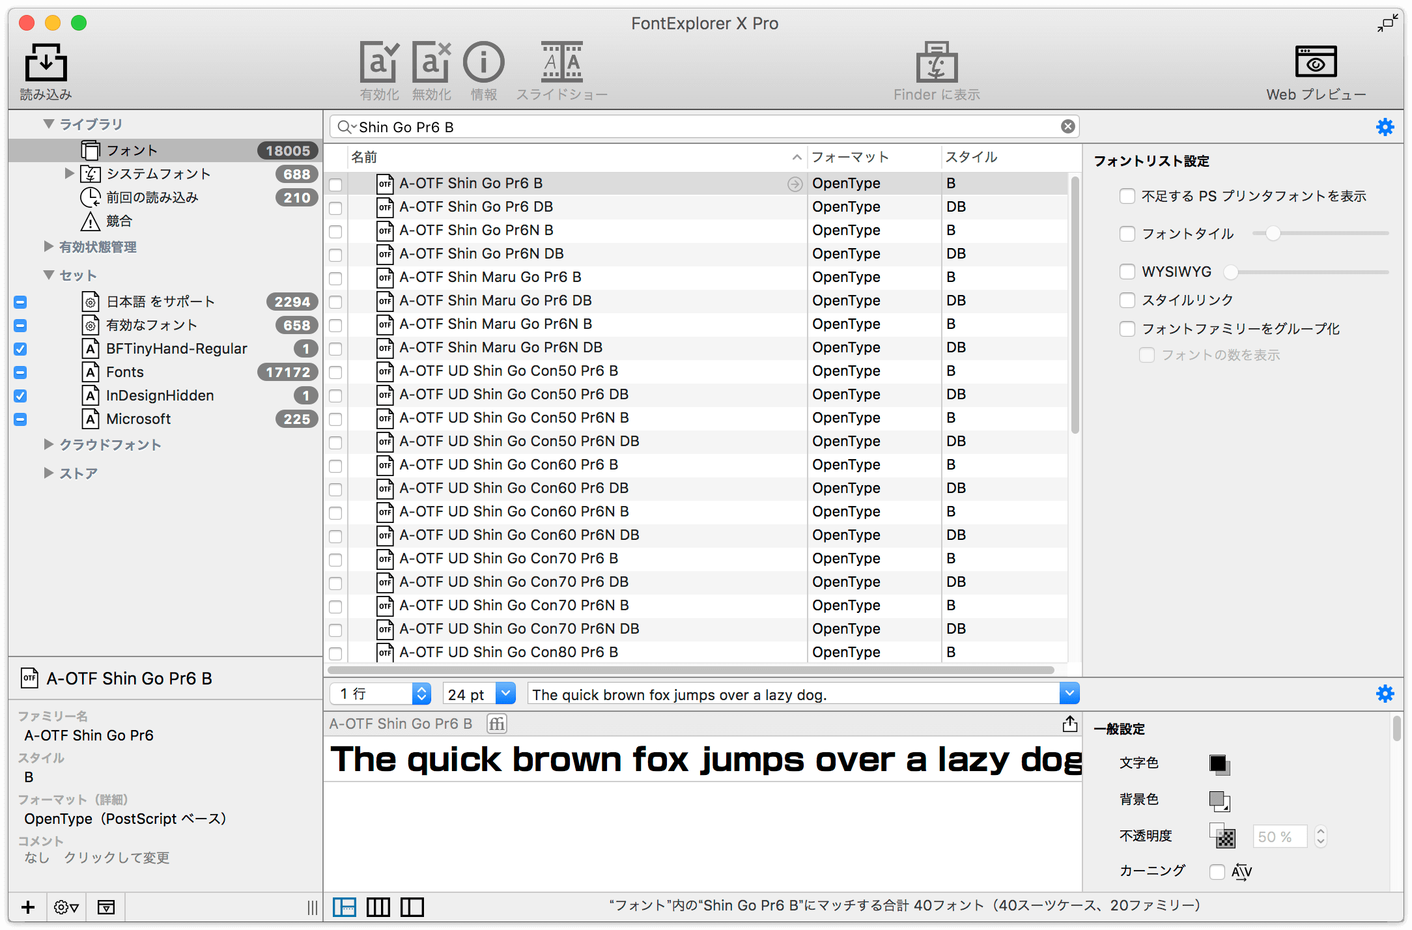Click the 文字色 text color swatch
Screen dimensions: 1412x930
tap(1219, 763)
